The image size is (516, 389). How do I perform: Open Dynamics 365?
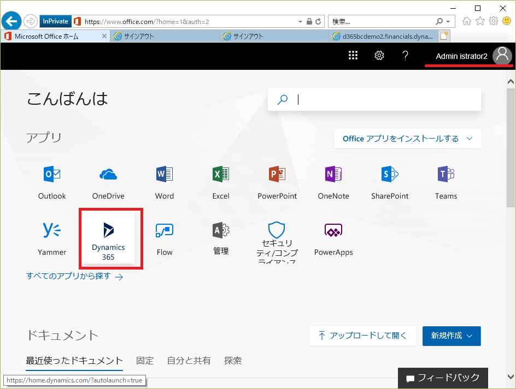pyautogui.click(x=108, y=238)
